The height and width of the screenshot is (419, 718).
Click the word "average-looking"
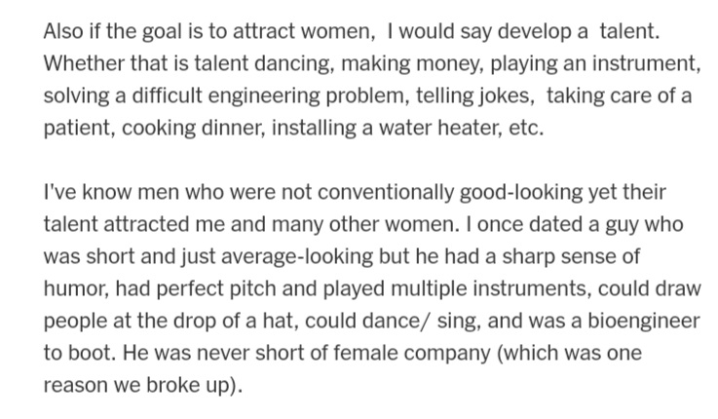point(297,256)
